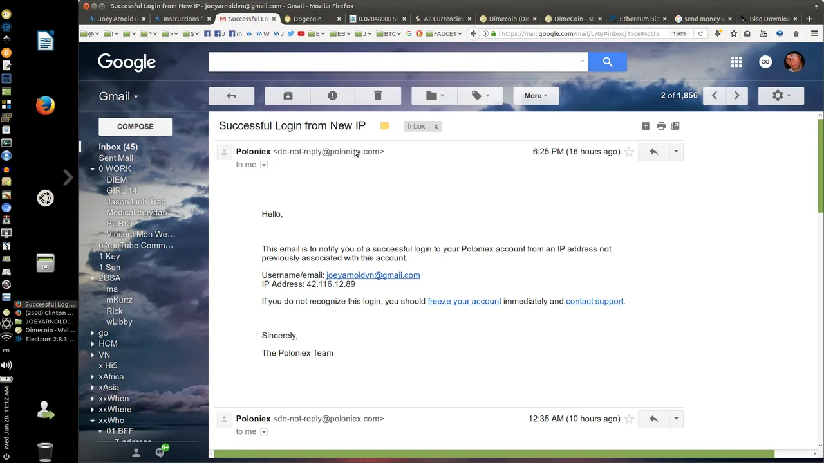
Task: Open reply options for the 12:35 AM message
Action: coord(676,419)
